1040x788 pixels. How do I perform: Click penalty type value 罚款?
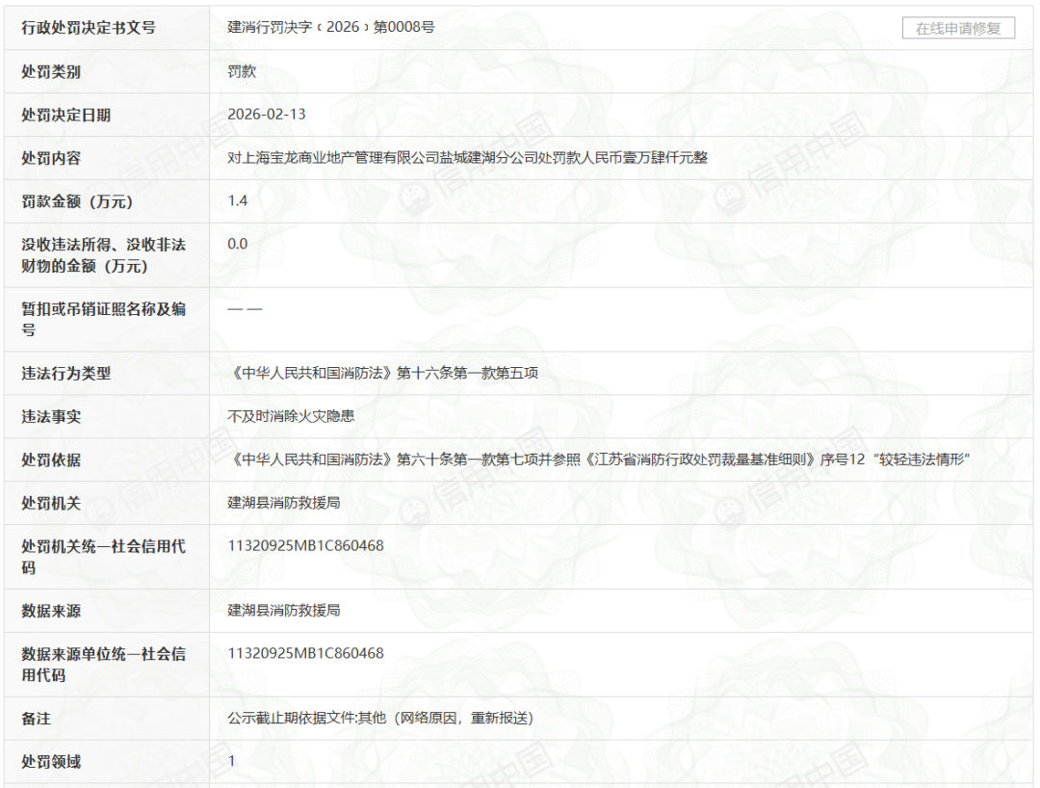tap(242, 71)
